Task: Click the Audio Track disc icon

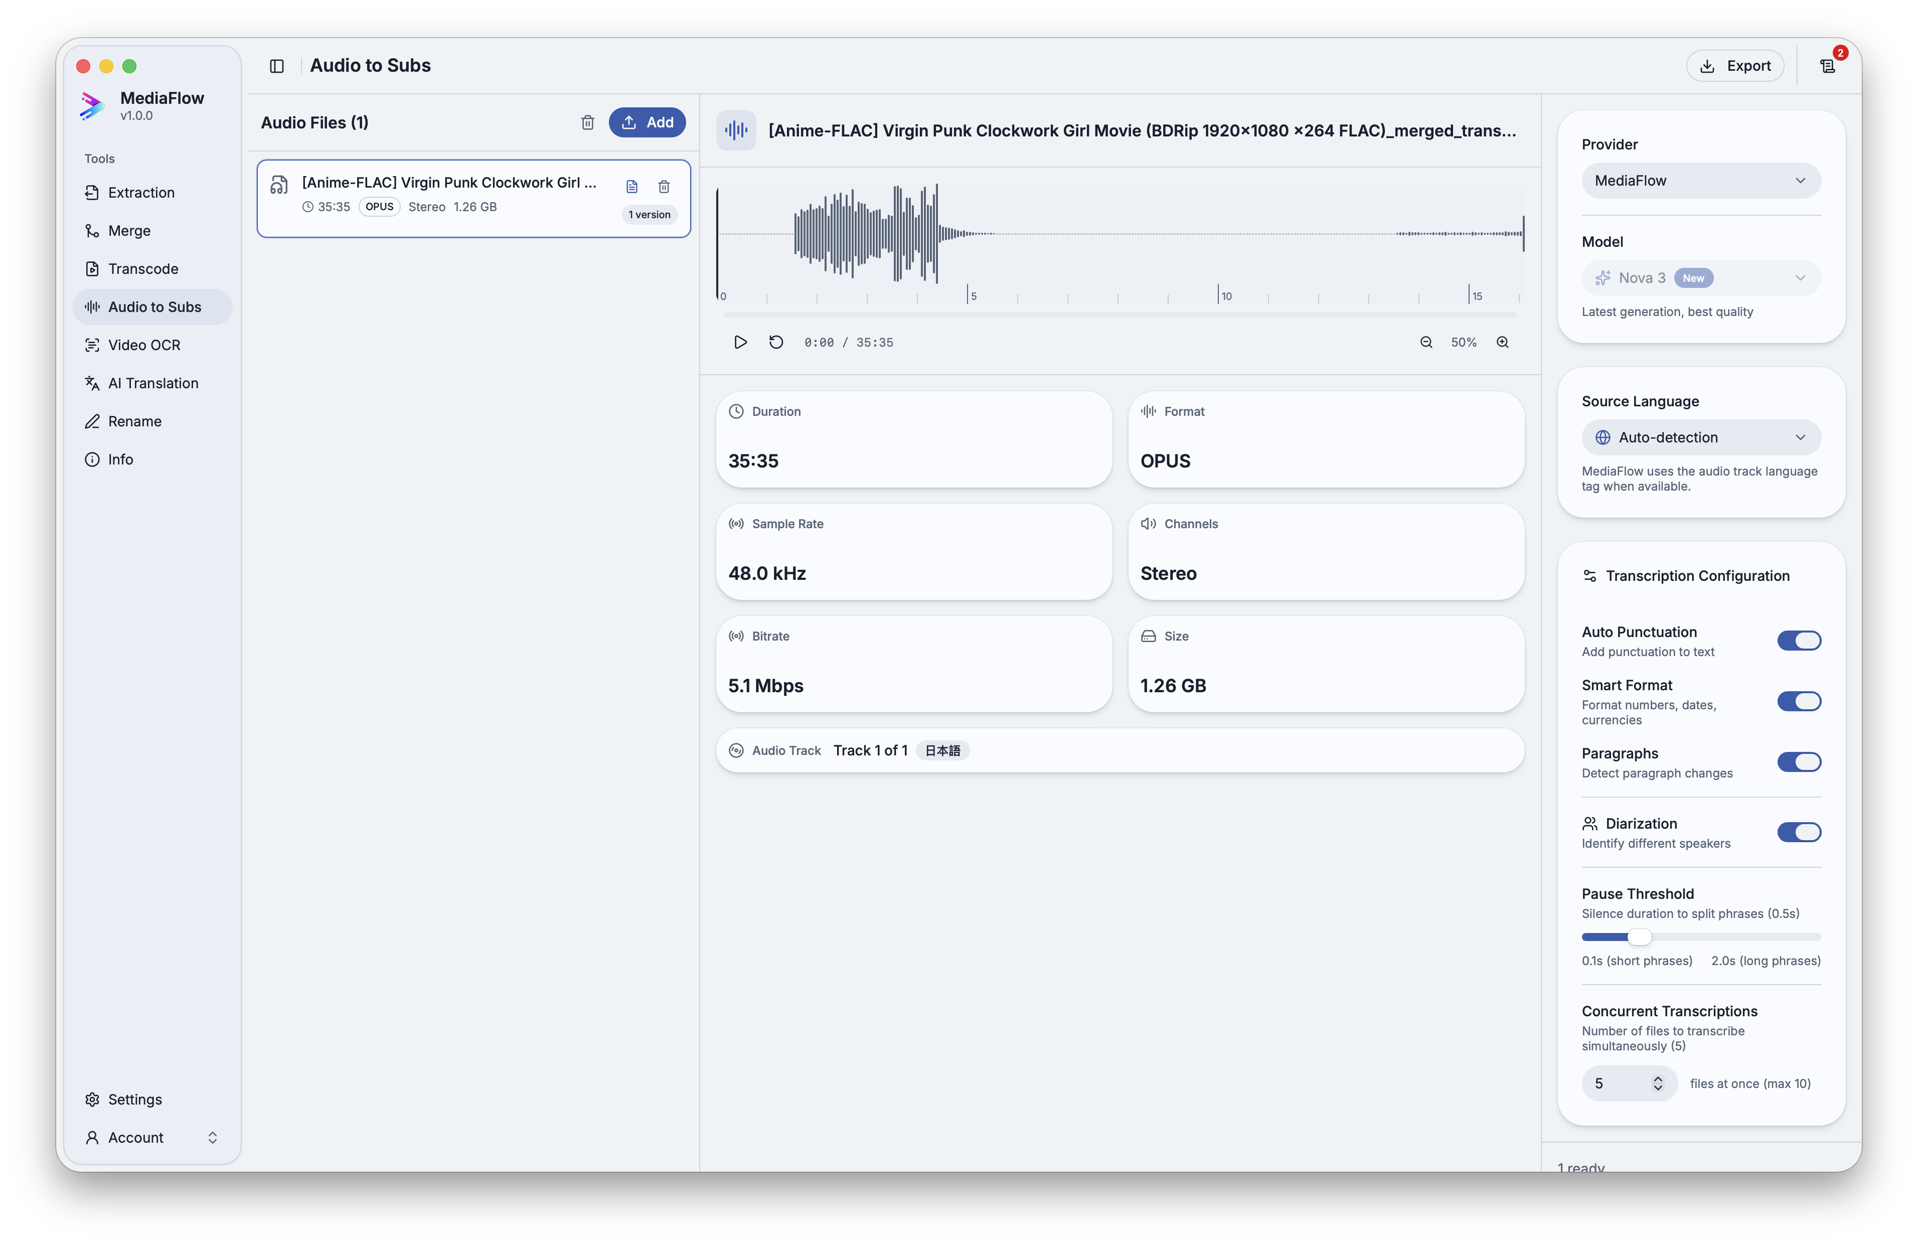Action: [736, 751]
